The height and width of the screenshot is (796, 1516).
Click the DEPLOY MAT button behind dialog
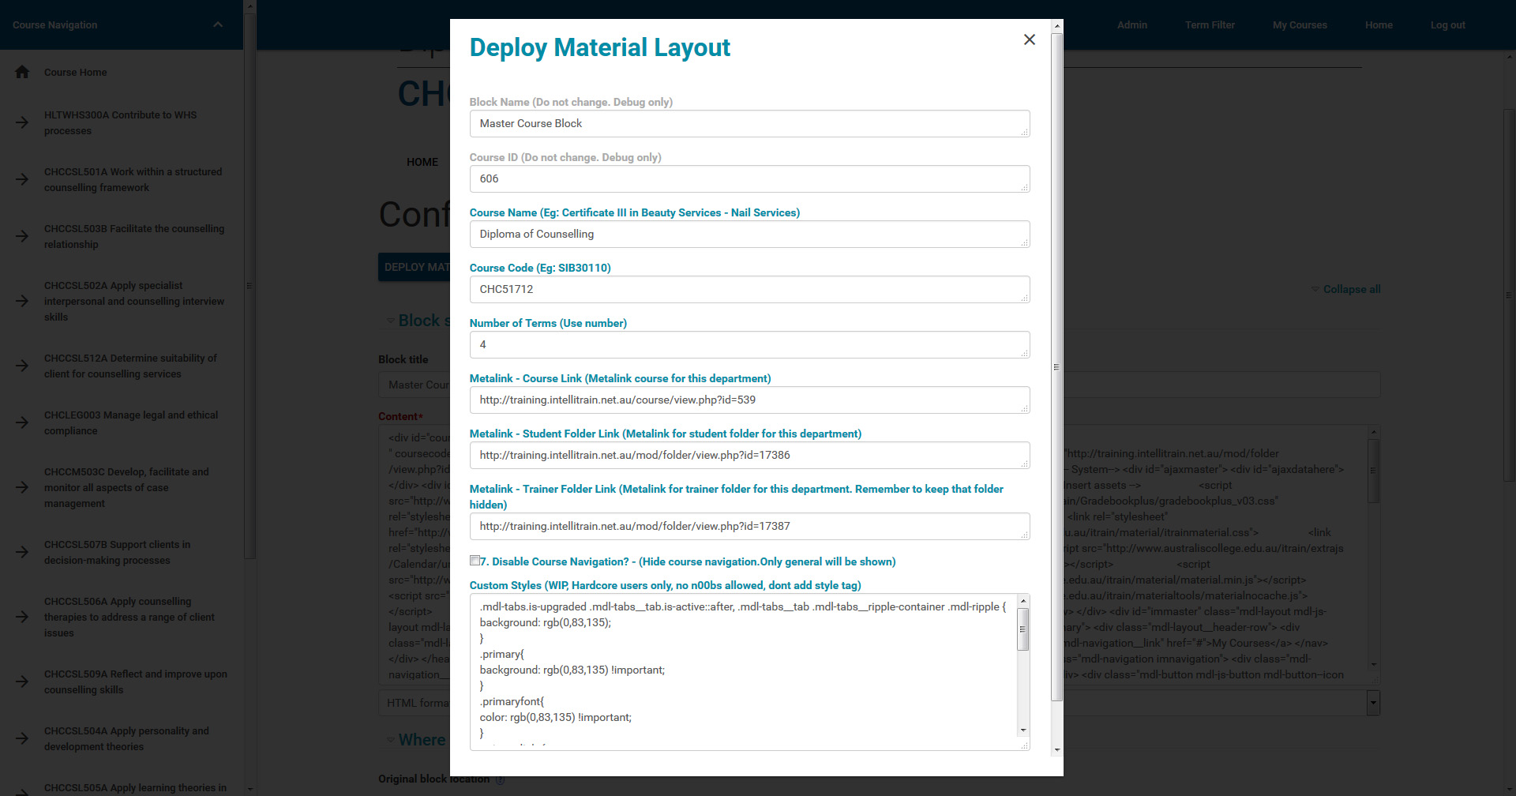[x=415, y=267]
